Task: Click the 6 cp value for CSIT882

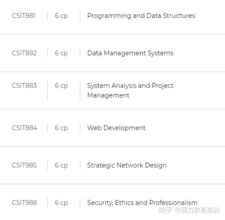Action: tap(61, 53)
